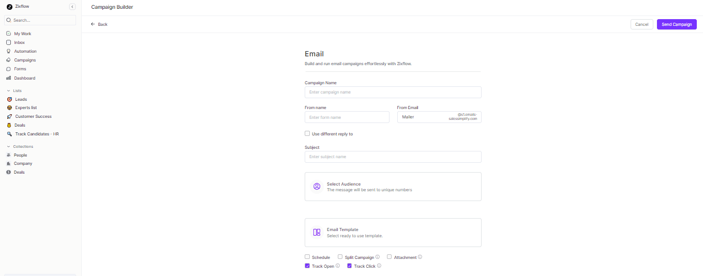703x276 pixels.
Task: Open the Email Template selector
Action: [x=393, y=233]
